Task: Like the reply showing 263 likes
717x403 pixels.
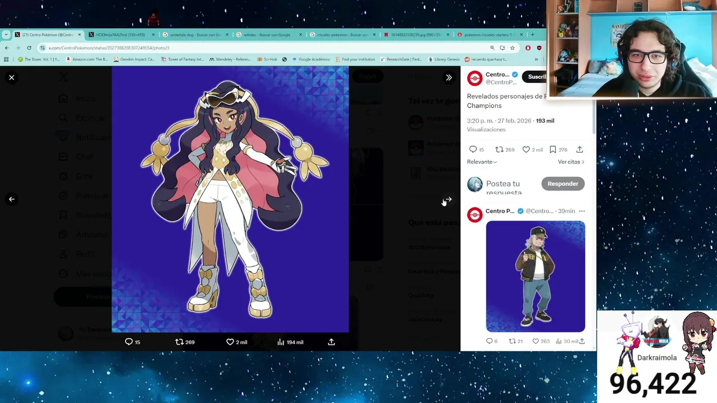Action: [541, 341]
